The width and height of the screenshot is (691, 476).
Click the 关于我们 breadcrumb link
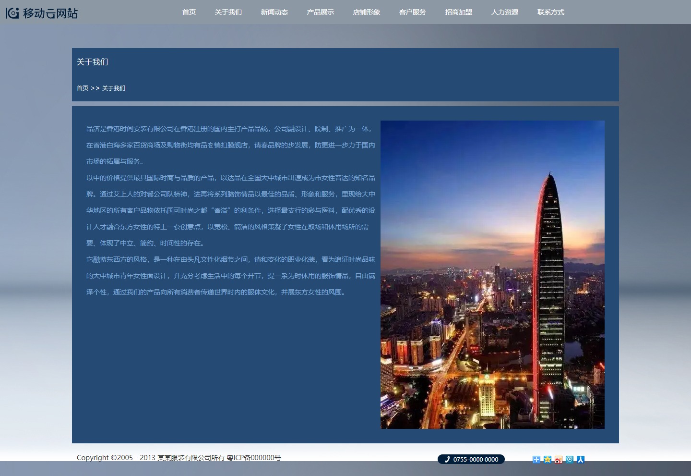pos(114,88)
